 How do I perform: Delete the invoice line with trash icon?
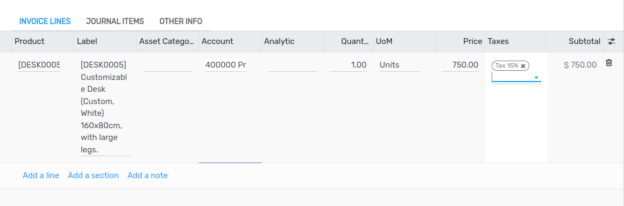coord(608,63)
